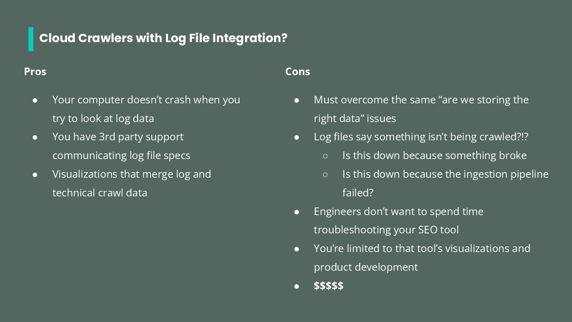
Task: Select the 'Pros' heading
Action: point(35,72)
